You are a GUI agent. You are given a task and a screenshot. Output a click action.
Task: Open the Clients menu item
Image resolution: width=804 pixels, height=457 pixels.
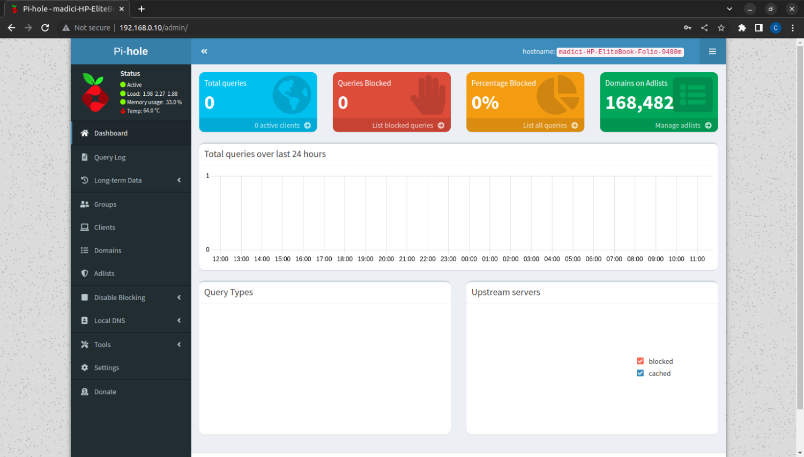point(131,227)
